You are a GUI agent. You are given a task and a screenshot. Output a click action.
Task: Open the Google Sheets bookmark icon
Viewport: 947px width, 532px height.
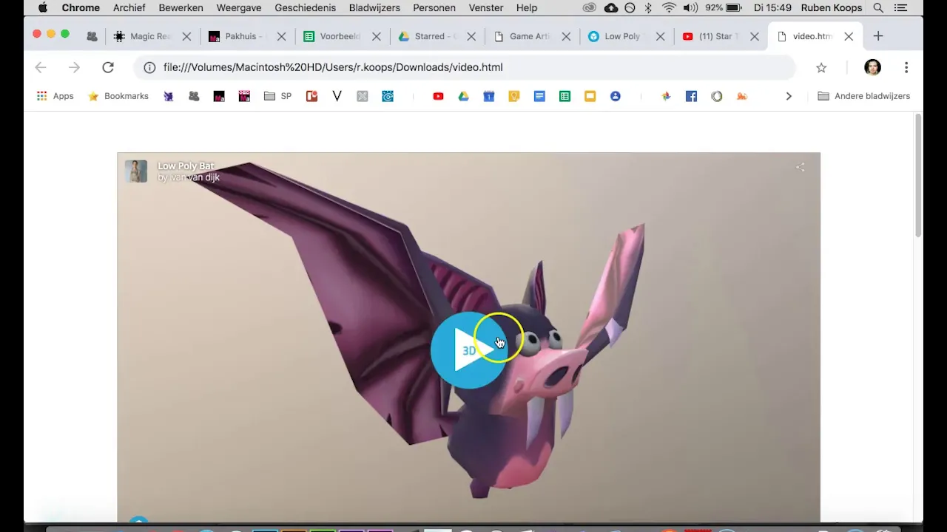565,96
